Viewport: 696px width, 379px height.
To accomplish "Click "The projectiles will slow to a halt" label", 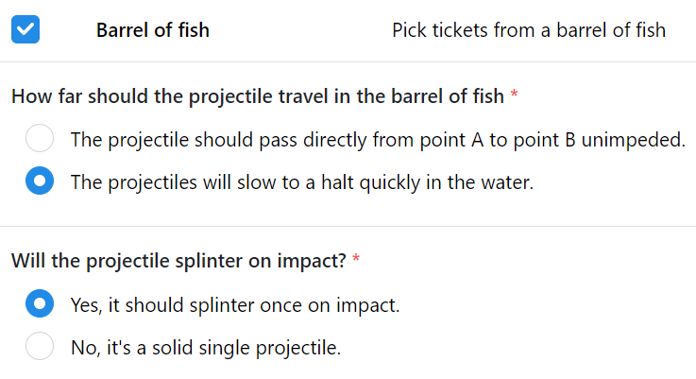I will (x=213, y=182).
